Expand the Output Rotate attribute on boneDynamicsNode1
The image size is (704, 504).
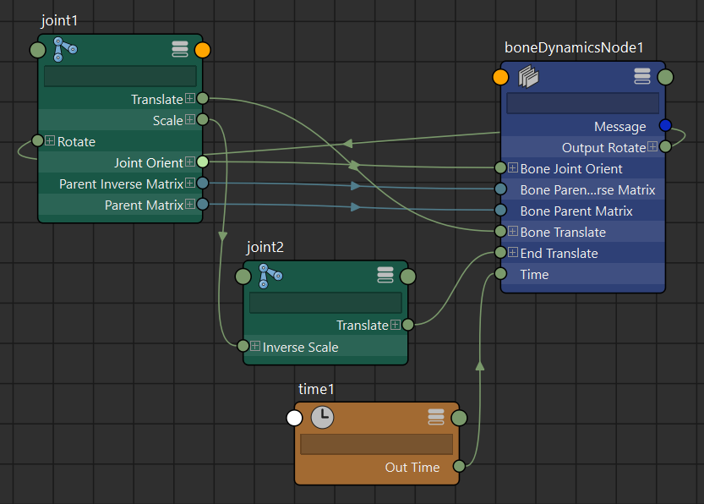652,147
